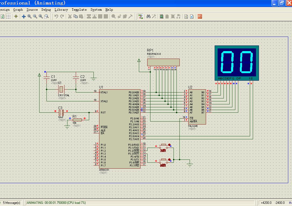This screenshot has width=292, height=206.
Task: Toggle the 加数 push button latch dot
Action: (169, 145)
